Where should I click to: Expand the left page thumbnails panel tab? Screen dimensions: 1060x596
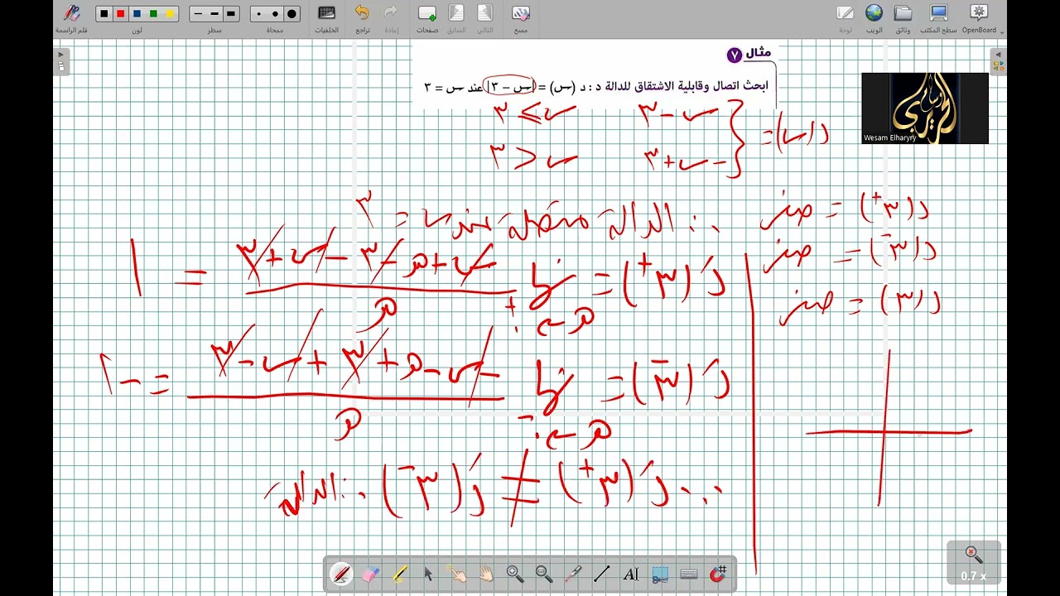pos(60,62)
